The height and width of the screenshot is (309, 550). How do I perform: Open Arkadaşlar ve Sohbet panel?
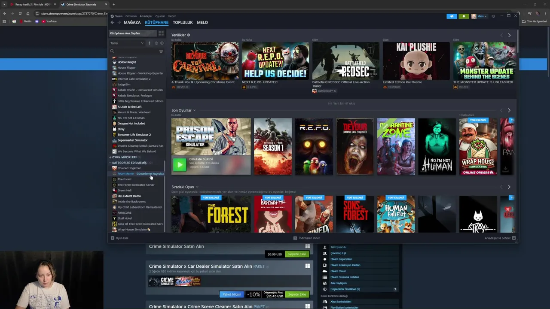[500, 238]
